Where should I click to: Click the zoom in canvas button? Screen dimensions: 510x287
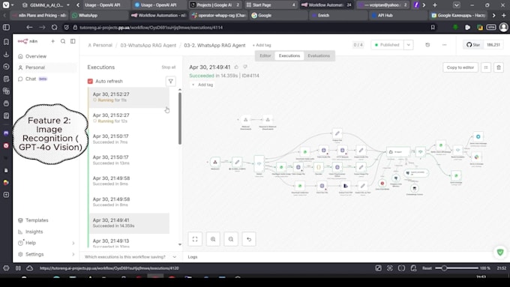pos(213,239)
